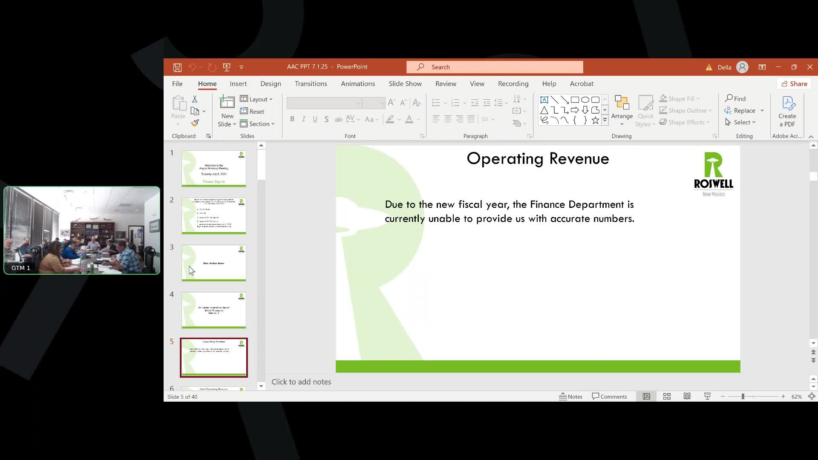The width and height of the screenshot is (818, 460).
Task: Select slide 3 thumbnail Non Action Items
Action: pyautogui.click(x=213, y=263)
